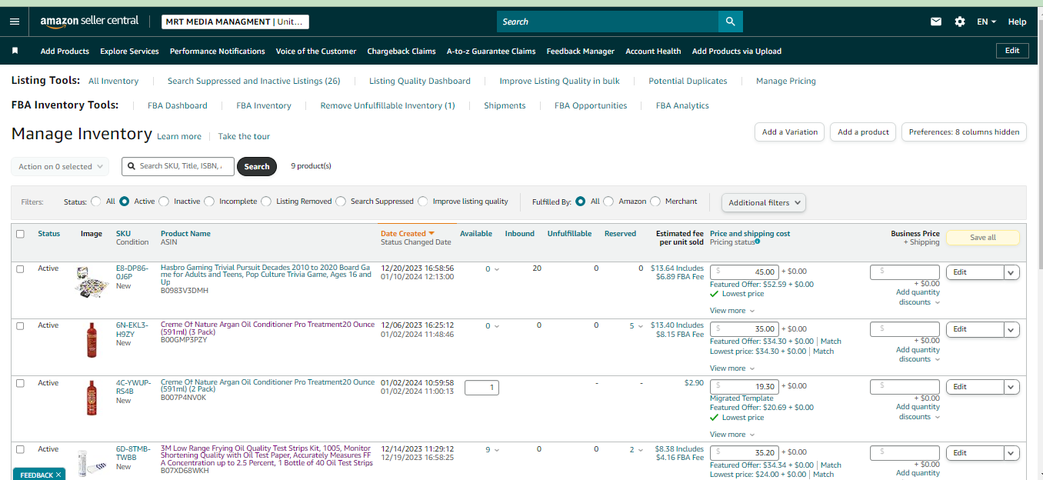The height and width of the screenshot is (480, 1043).
Task: Click the Amazon Seller Central logo
Action: 89,22
